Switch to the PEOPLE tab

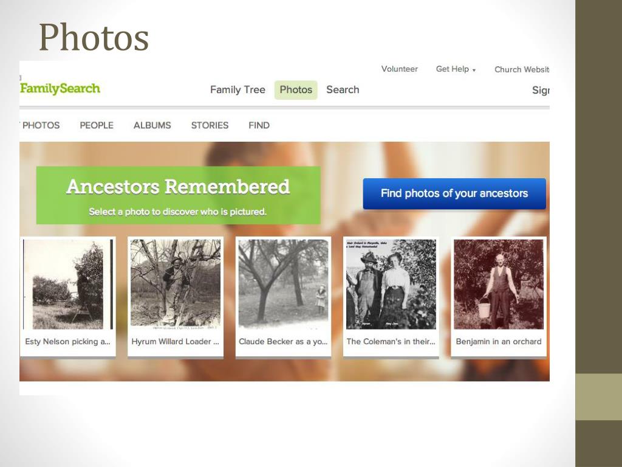97,125
